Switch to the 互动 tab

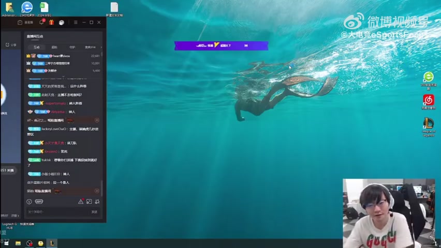pyautogui.click(x=36, y=47)
